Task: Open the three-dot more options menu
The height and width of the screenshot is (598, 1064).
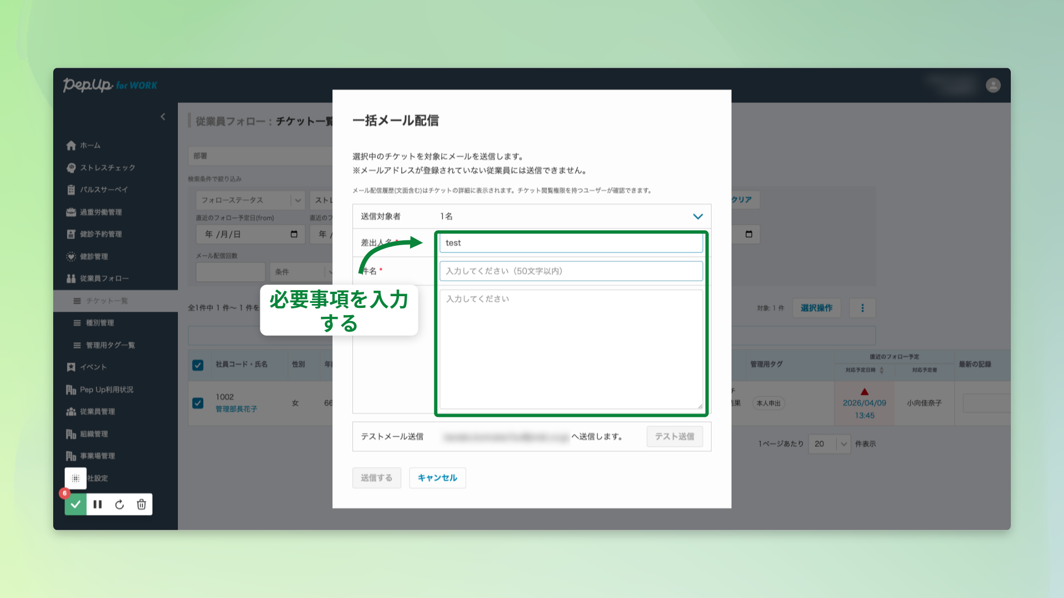Action: tap(862, 308)
